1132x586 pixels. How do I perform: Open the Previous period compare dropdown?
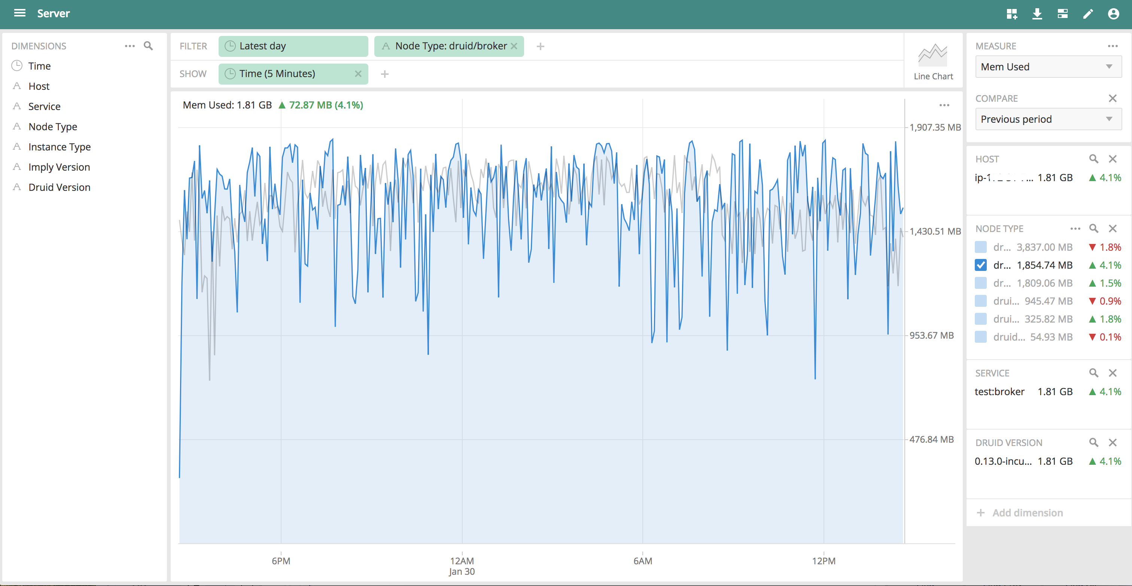(x=1048, y=119)
